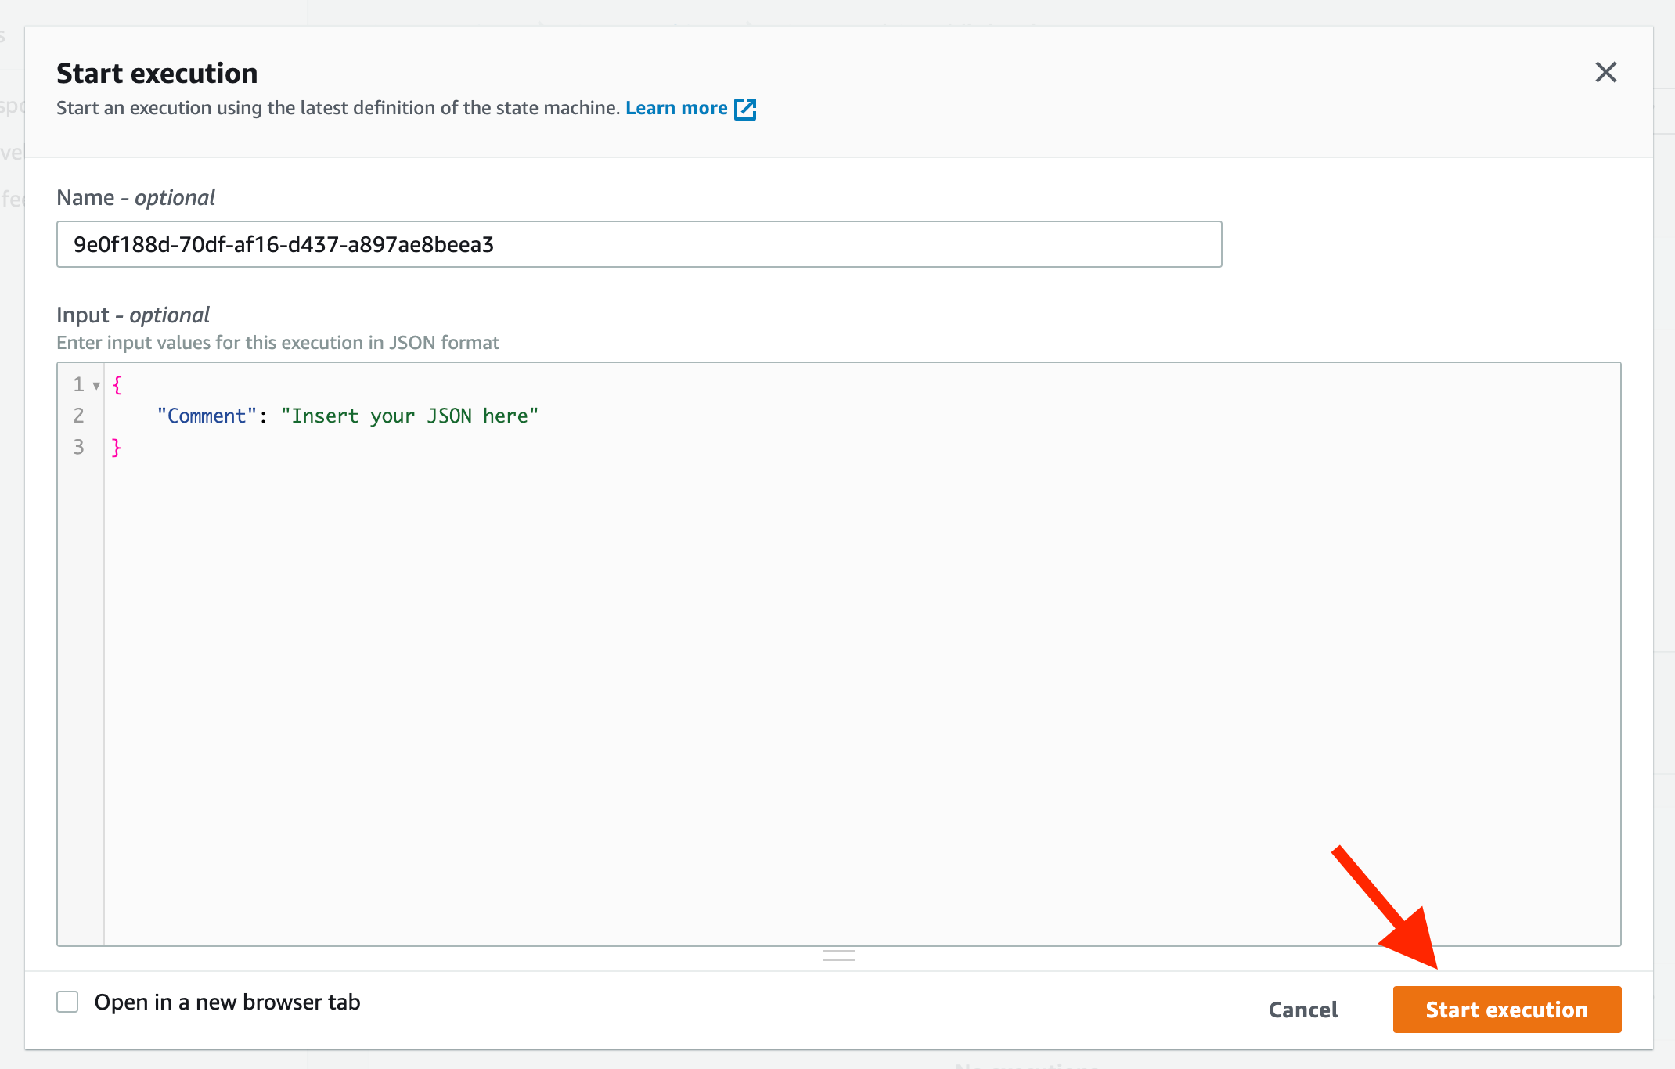Drag the editor resize handle upward

[839, 954]
